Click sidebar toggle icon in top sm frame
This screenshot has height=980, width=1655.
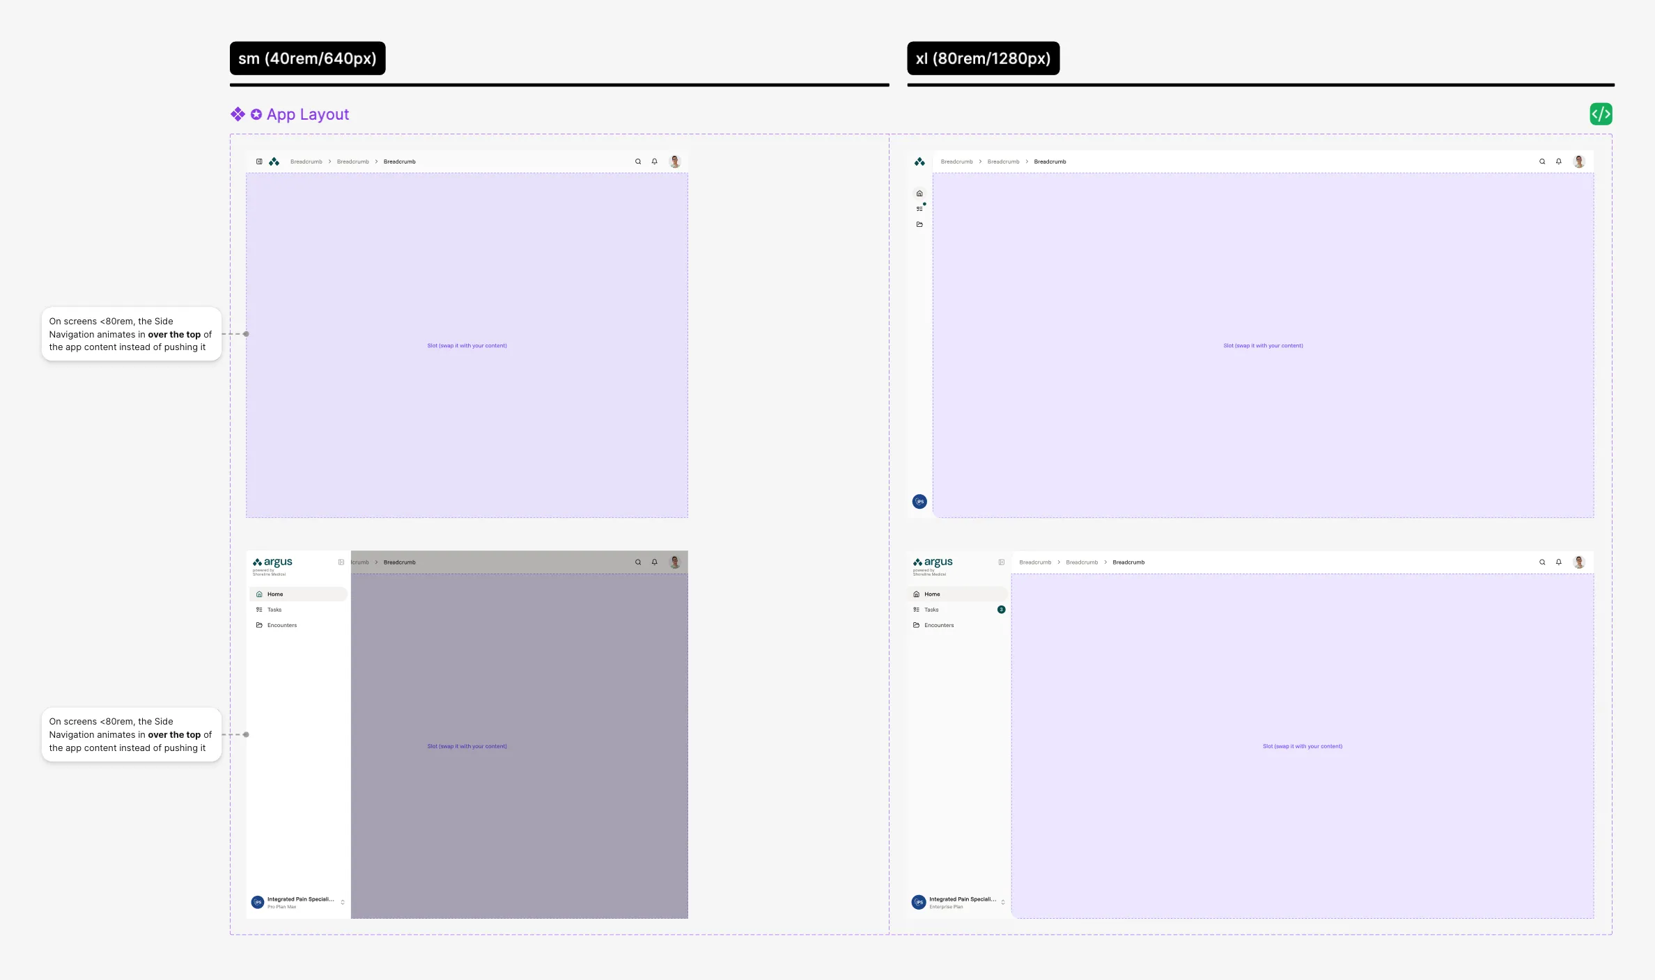pyautogui.click(x=259, y=161)
